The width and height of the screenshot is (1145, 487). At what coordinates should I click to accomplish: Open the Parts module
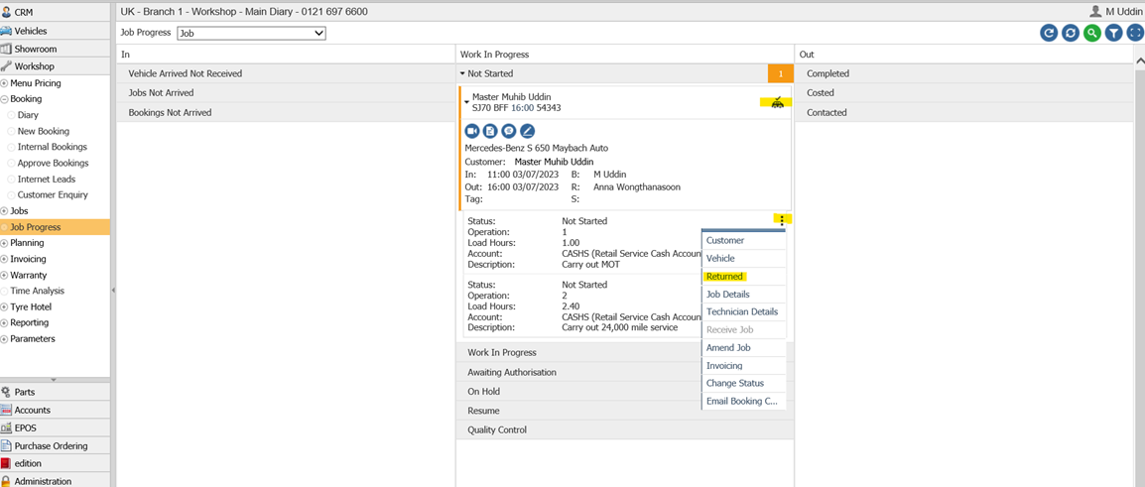[x=56, y=392]
